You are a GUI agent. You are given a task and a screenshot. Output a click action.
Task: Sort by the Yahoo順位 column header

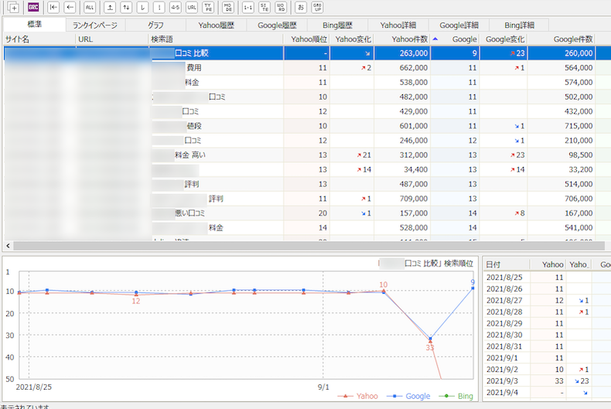(307, 39)
